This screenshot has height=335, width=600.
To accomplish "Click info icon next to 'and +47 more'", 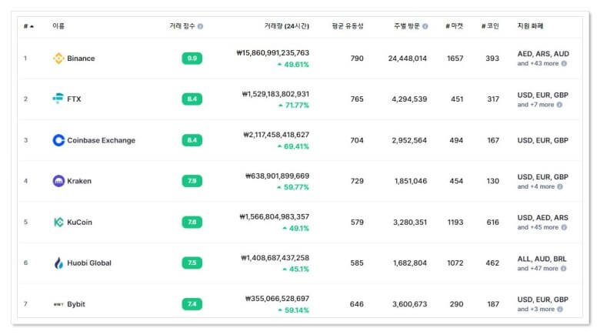I will coord(564,269).
